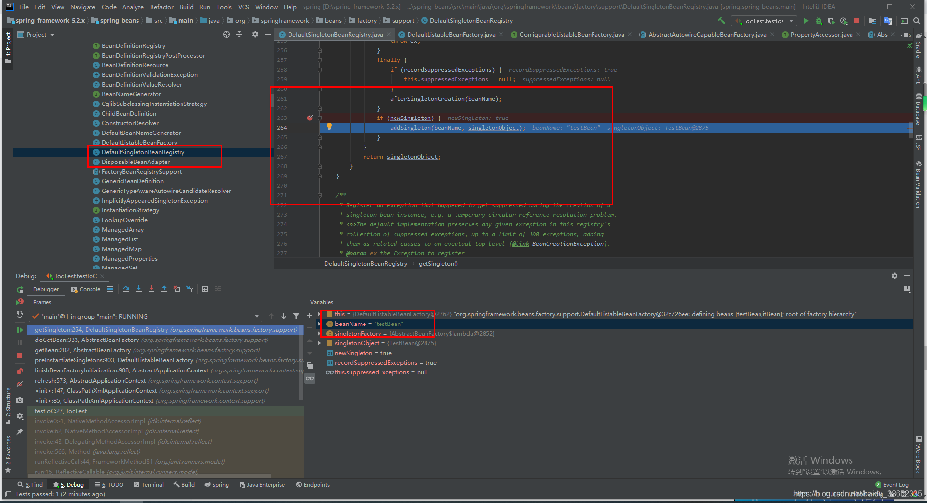Image resolution: width=927 pixels, height=503 pixels.
Task: Open Search Everywhere with the magnifier icon
Action: tap(917, 21)
